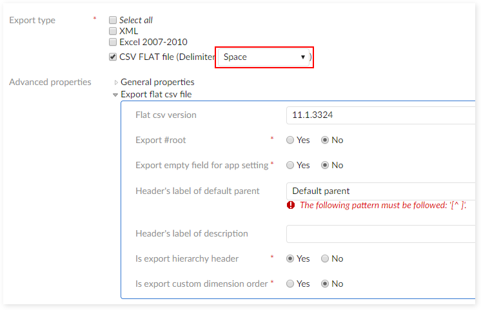Collapse the Export flat csv file section

point(115,95)
